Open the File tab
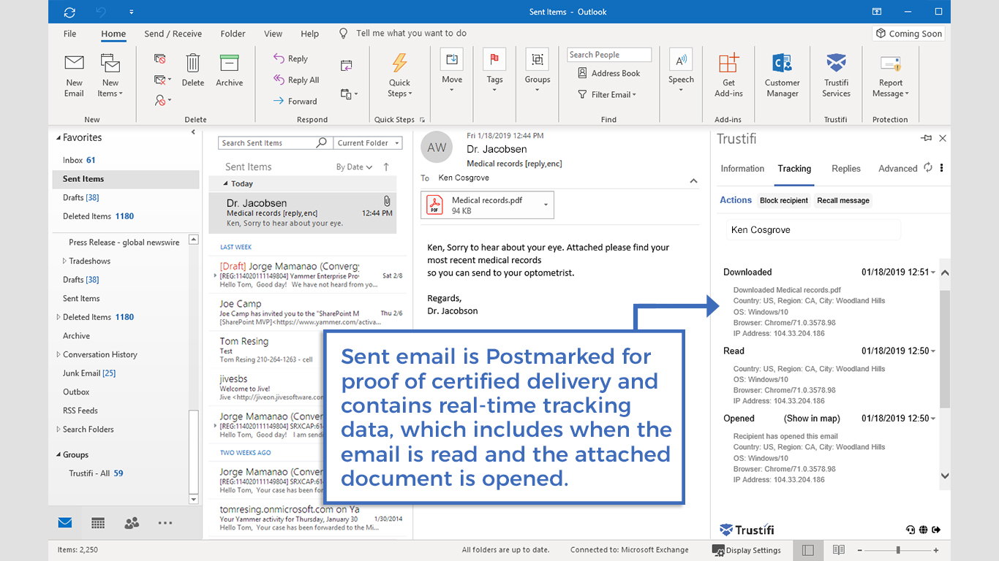Image resolution: width=999 pixels, height=561 pixels. [x=70, y=34]
